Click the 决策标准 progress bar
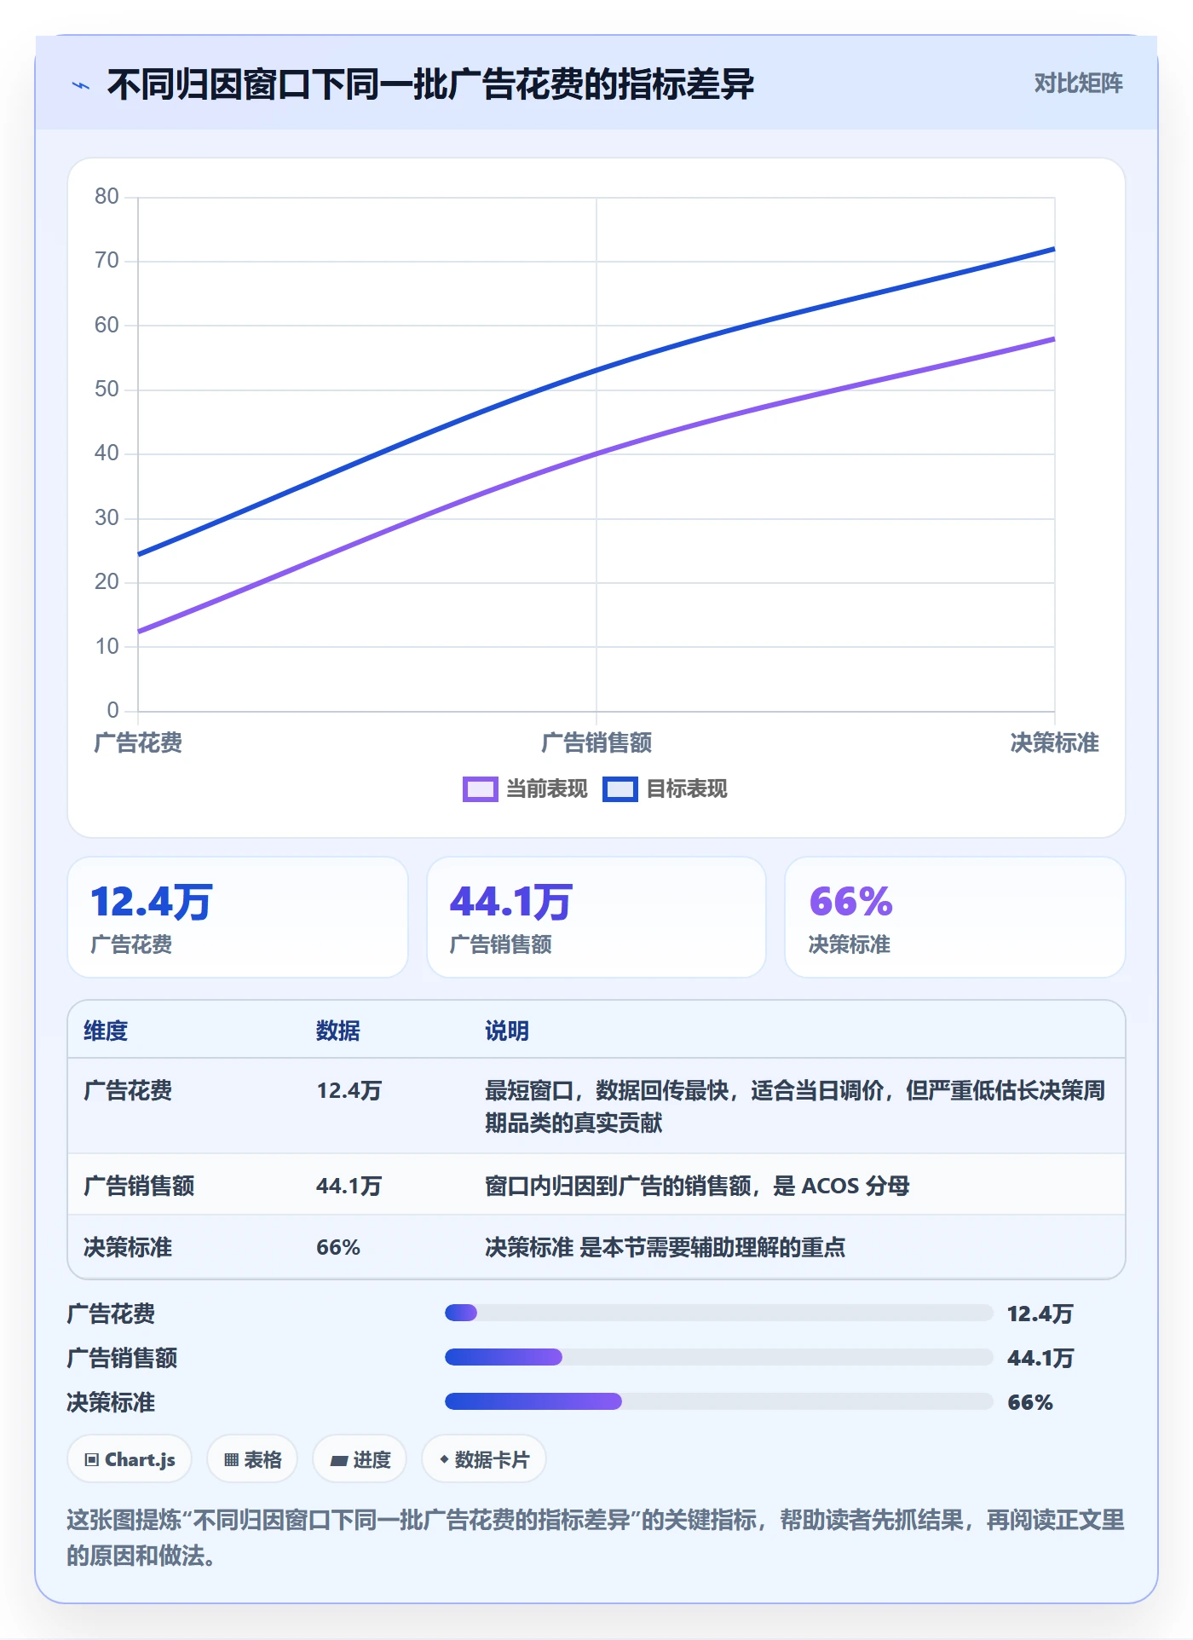 point(719,1401)
